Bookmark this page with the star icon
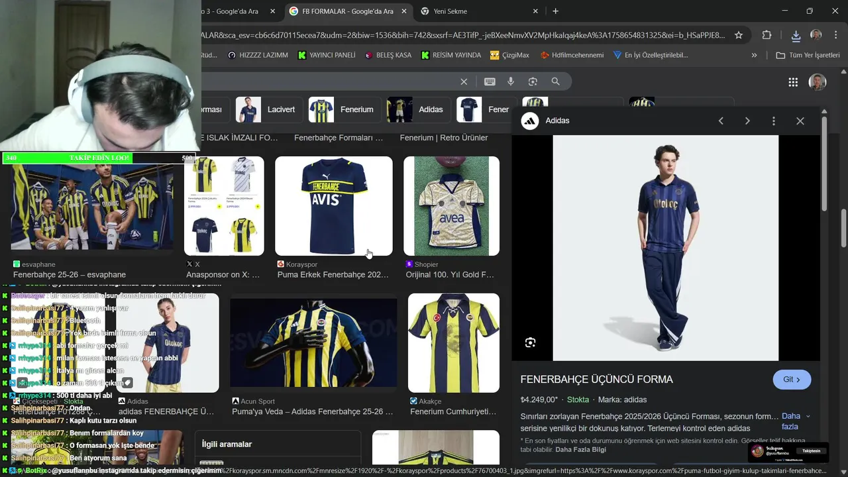 point(739,35)
